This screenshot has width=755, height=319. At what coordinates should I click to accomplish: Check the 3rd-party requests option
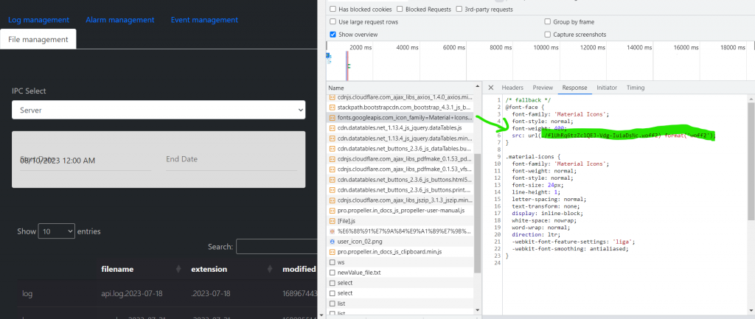(459, 9)
